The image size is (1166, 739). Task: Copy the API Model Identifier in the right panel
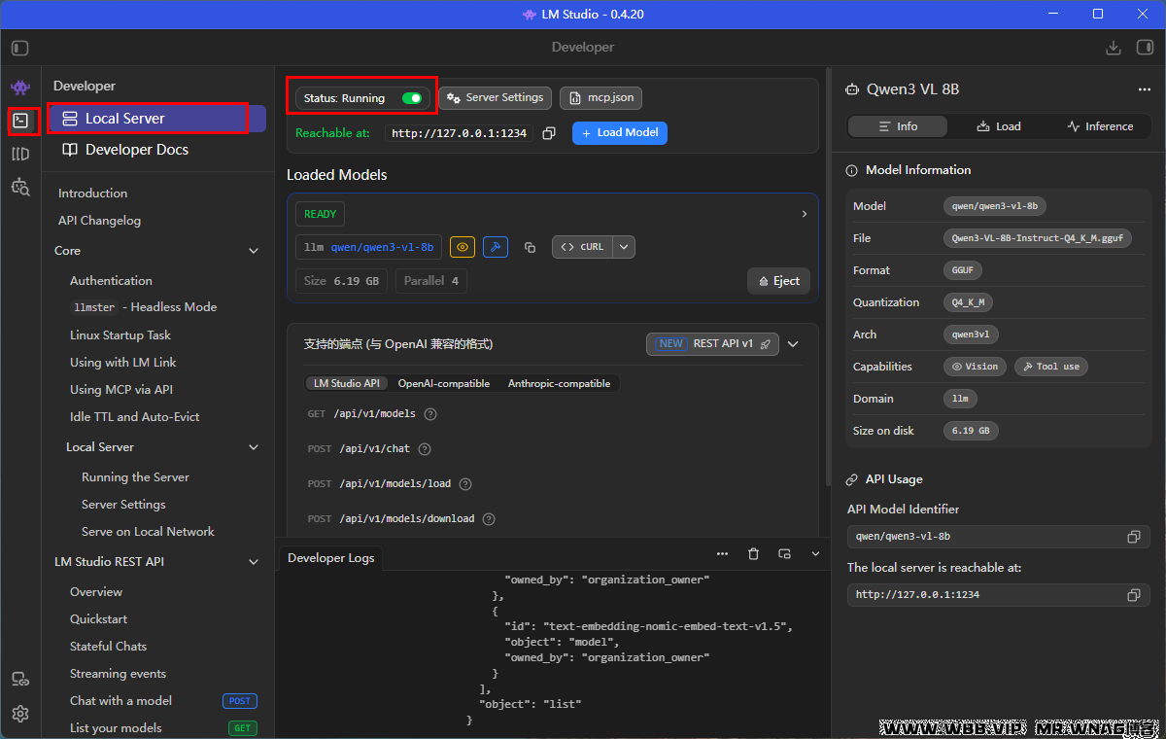point(1133,537)
